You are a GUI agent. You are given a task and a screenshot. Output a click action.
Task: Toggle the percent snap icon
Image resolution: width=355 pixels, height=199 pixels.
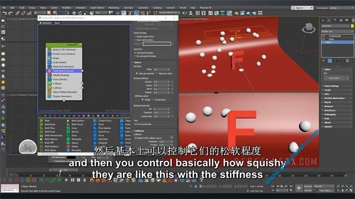tap(142, 13)
